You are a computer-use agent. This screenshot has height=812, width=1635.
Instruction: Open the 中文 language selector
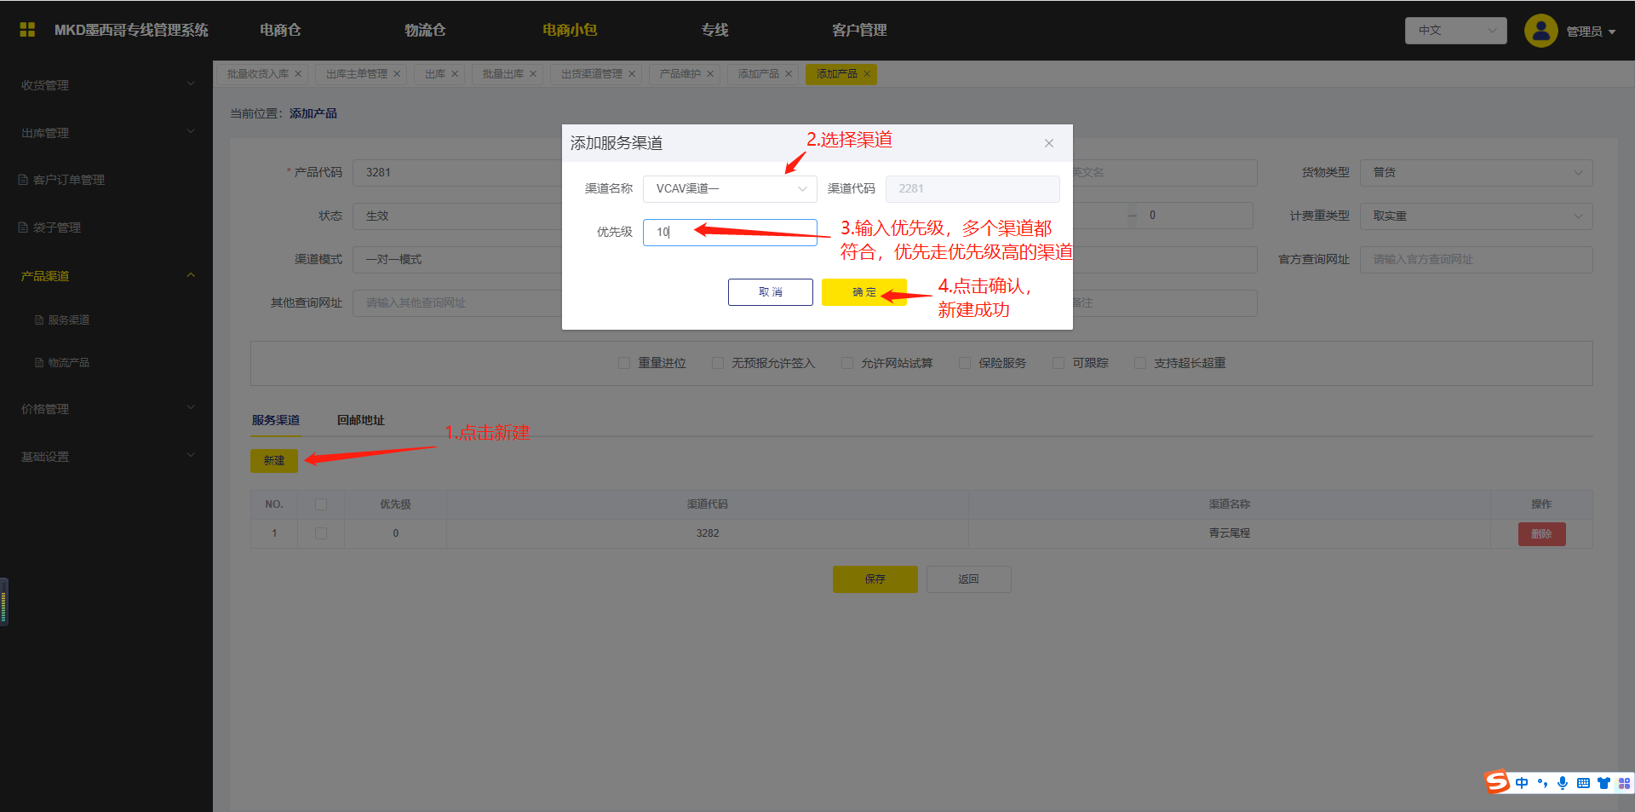pos(1455,31)
